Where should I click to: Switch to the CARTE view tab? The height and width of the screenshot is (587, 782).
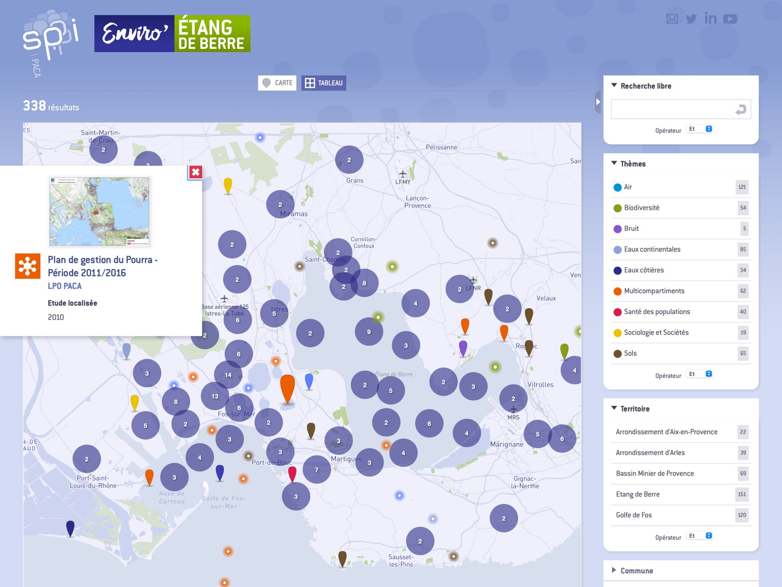point(277,83)
